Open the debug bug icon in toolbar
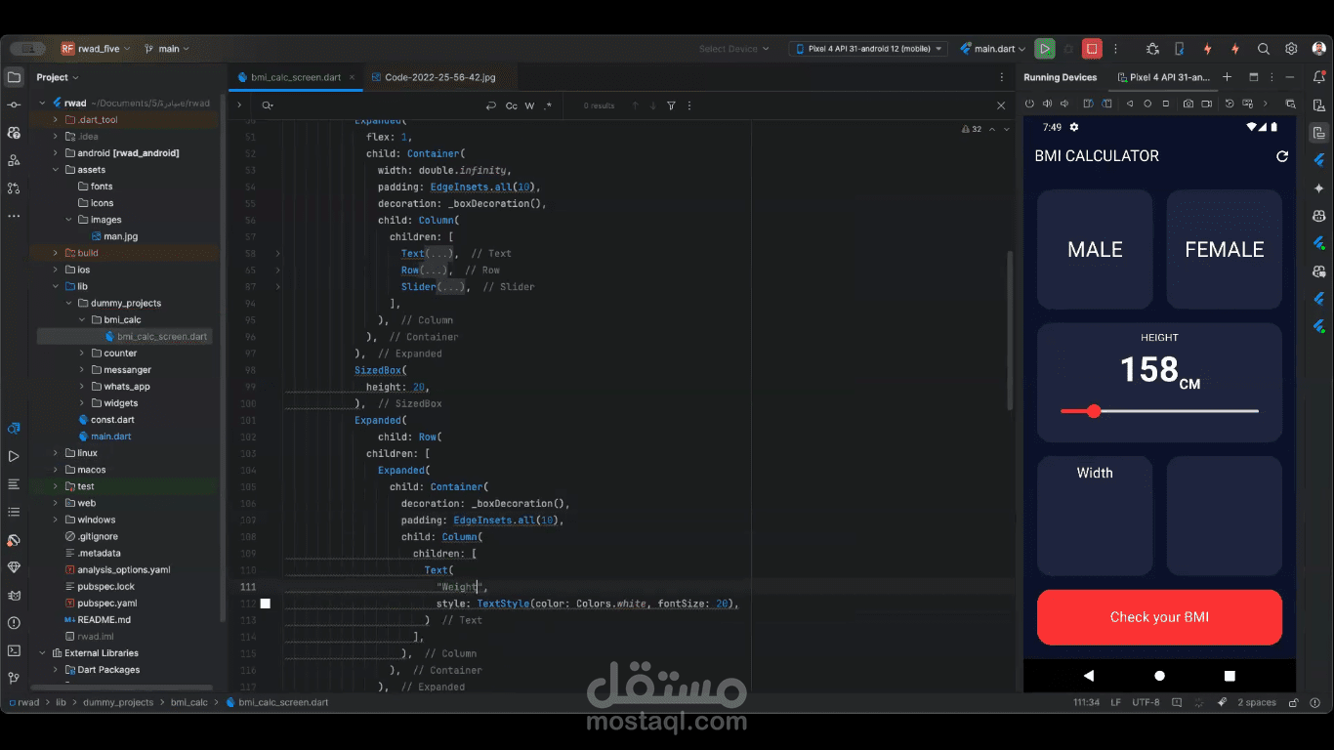Image resolution: width=1334 pixels, height=750 pixels. click(x=1152, y=49)
